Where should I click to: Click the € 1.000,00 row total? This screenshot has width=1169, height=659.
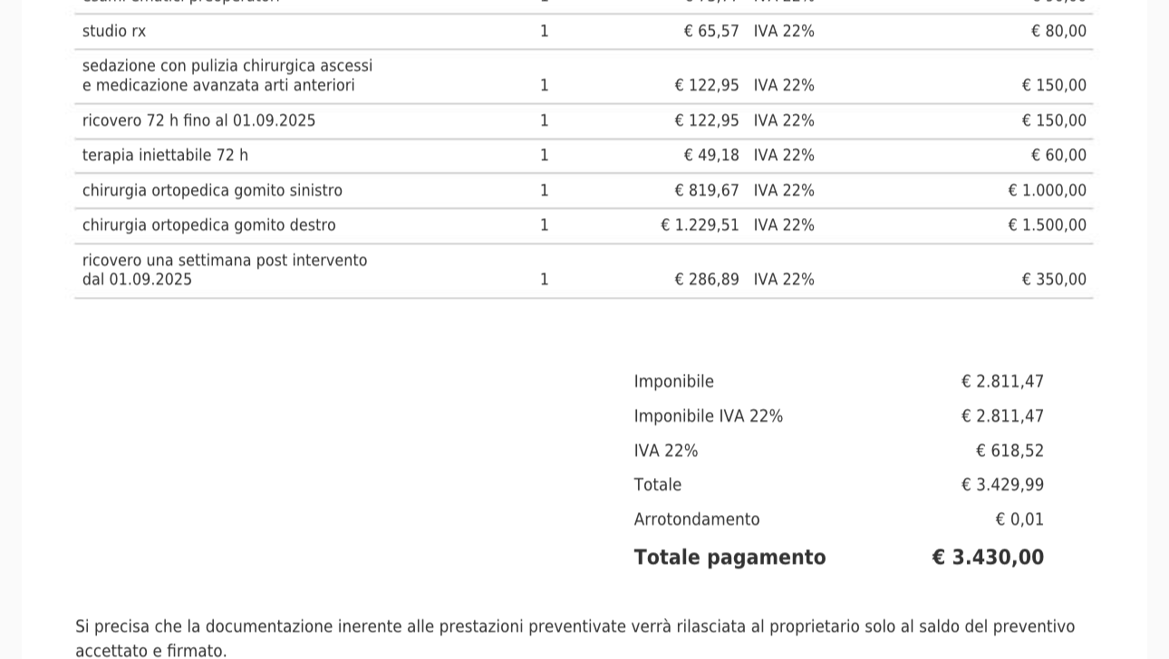point(1047,191)
